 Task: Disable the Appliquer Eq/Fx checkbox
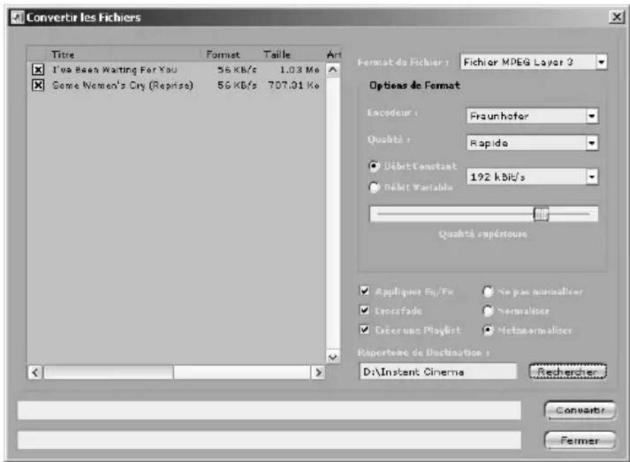point(364,291)
